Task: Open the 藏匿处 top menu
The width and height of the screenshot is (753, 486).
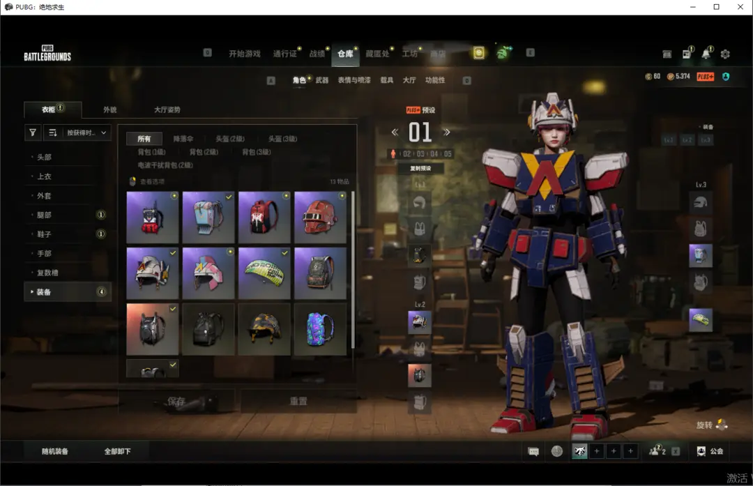Action: click(377, 54)
